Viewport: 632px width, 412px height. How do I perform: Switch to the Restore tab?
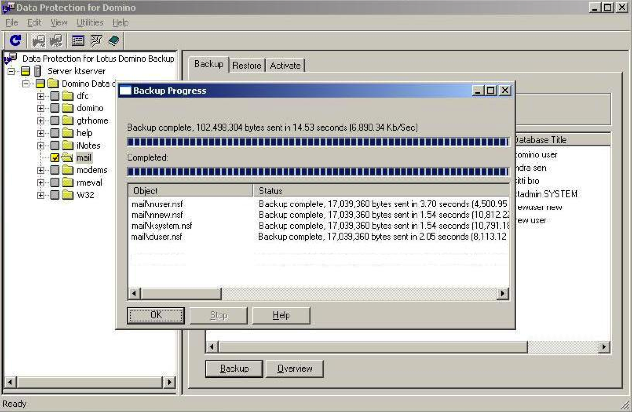click(x=247, y=66)
